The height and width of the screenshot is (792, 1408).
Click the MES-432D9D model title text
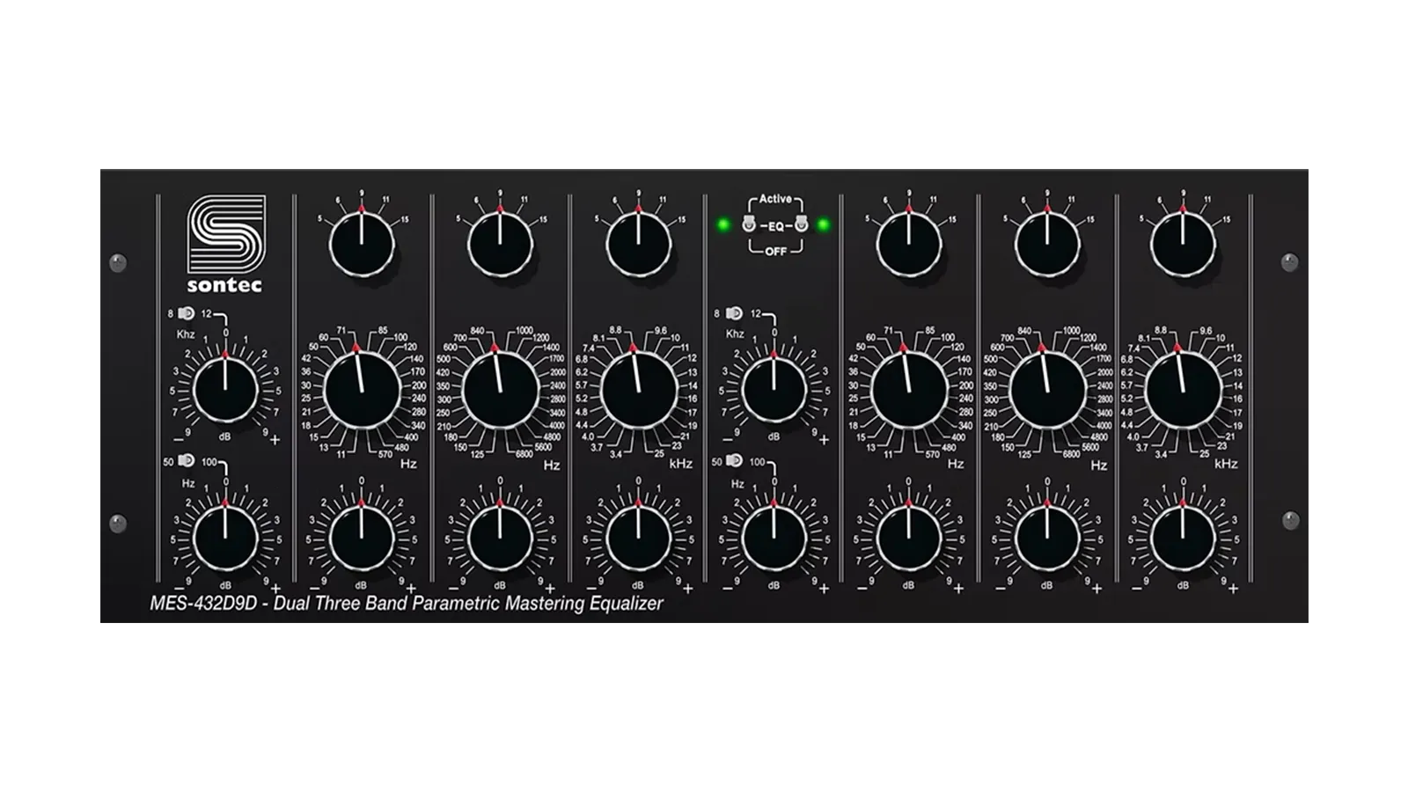(x=407, y=604)
